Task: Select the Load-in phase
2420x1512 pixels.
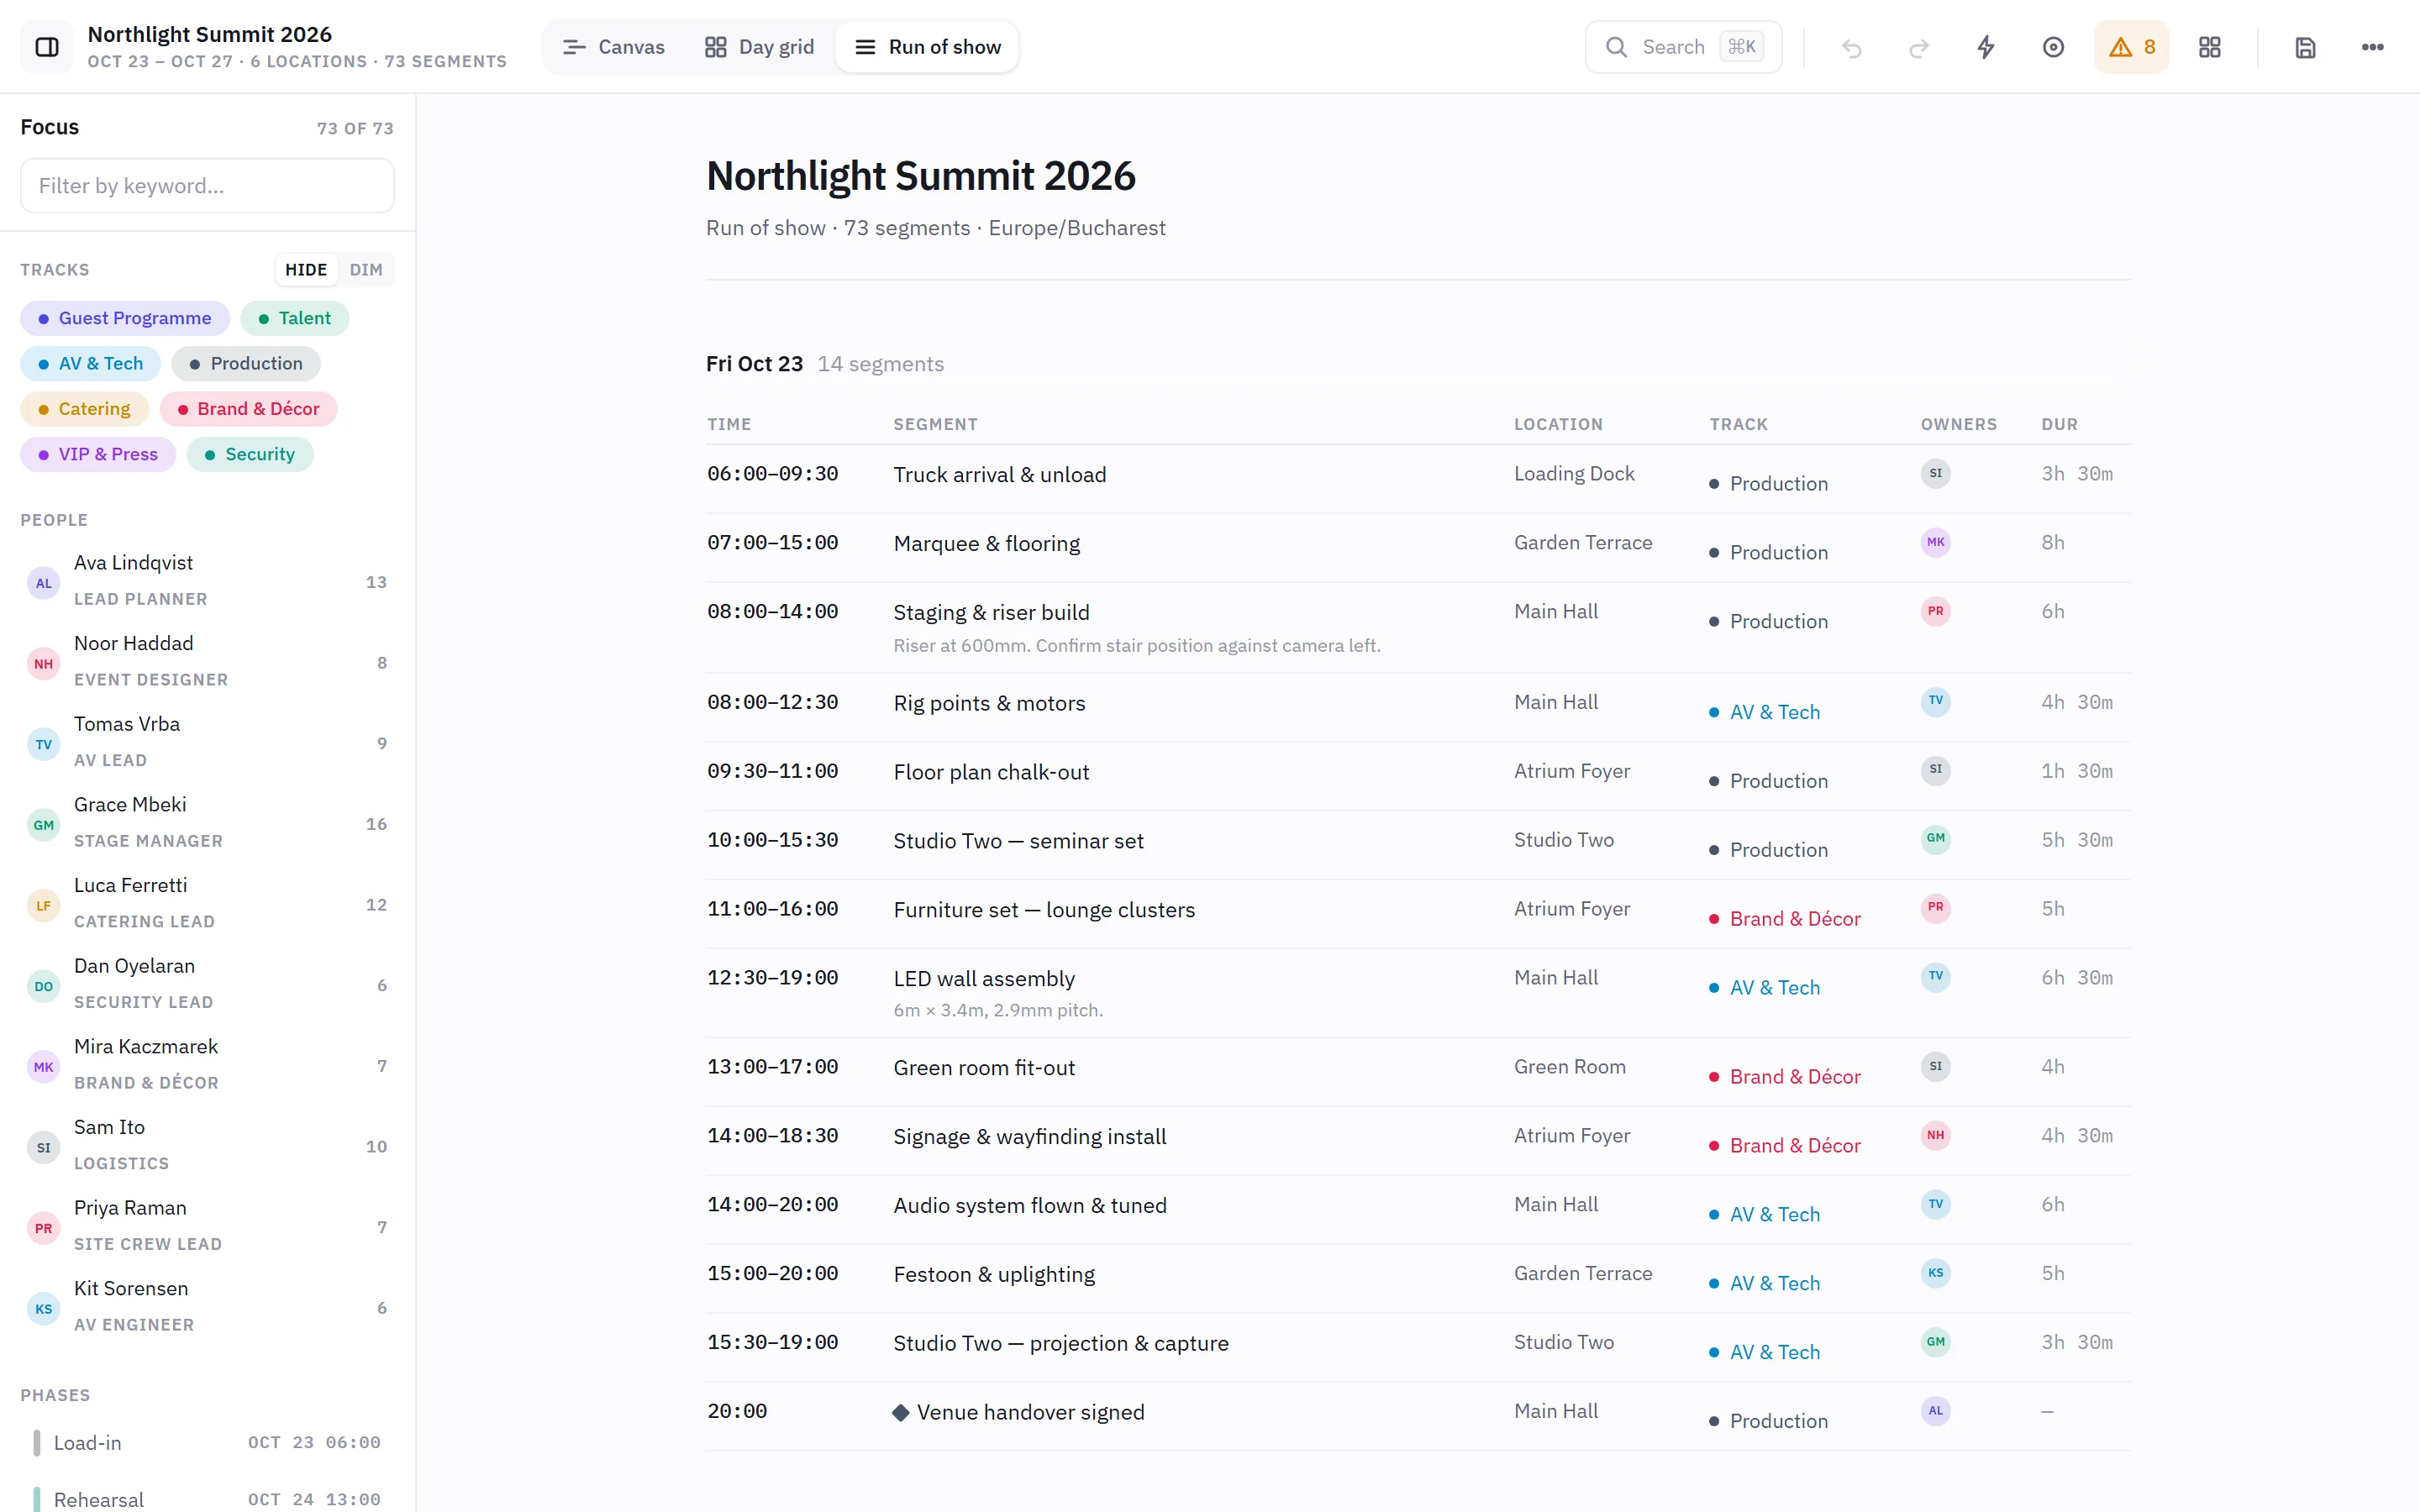Action: (x=207, y=1442)
